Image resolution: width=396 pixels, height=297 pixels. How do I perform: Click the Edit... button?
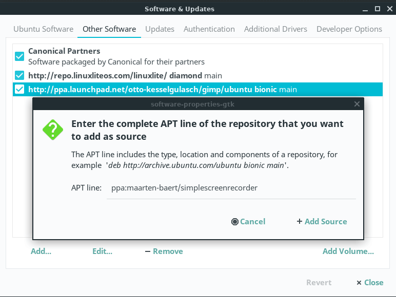coord(102,251)
